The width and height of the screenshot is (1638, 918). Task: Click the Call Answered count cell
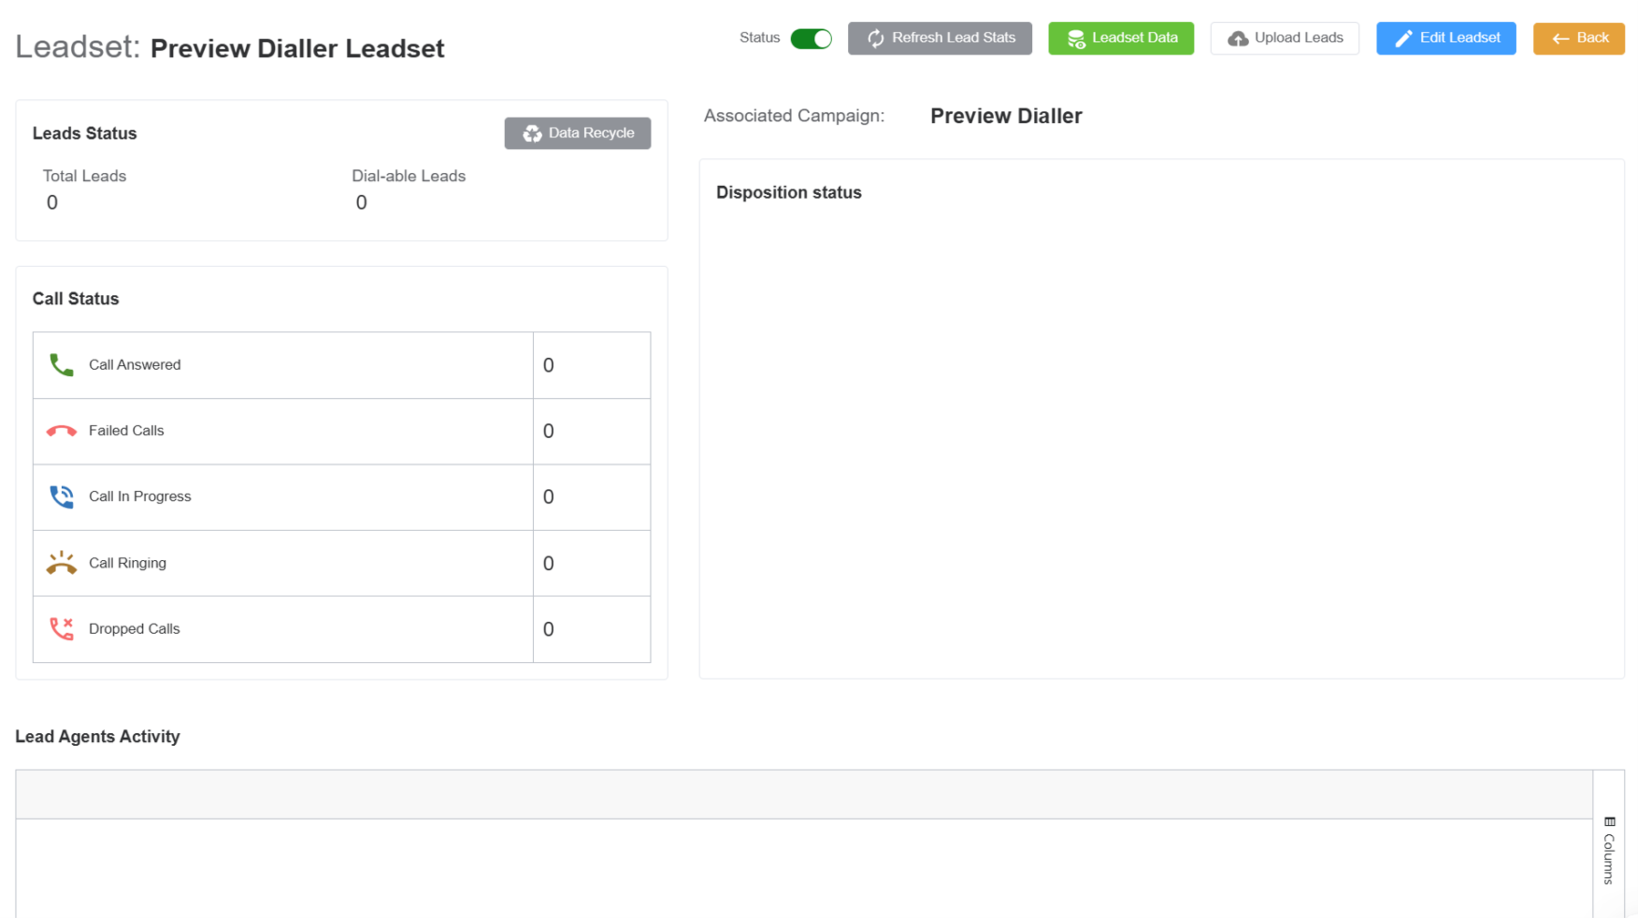pyautogui.click(x=591, y=365)
